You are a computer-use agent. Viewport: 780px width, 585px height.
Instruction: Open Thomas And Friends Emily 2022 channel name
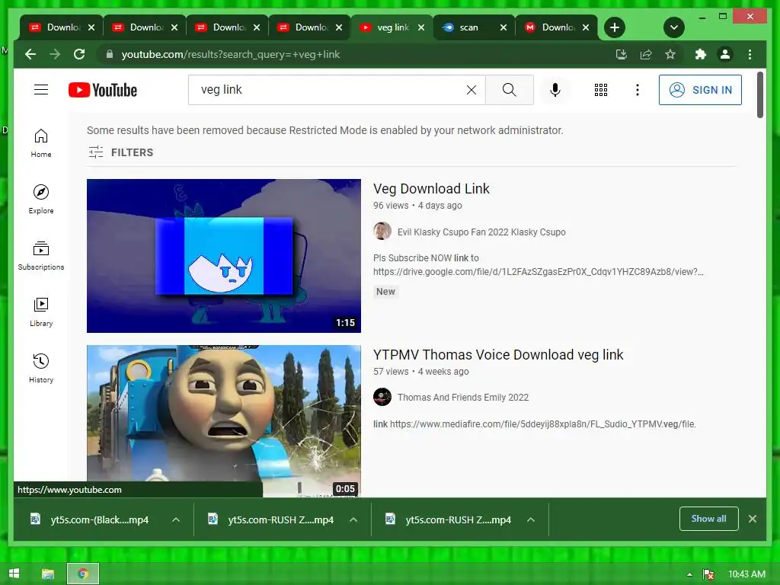[462, 398]
